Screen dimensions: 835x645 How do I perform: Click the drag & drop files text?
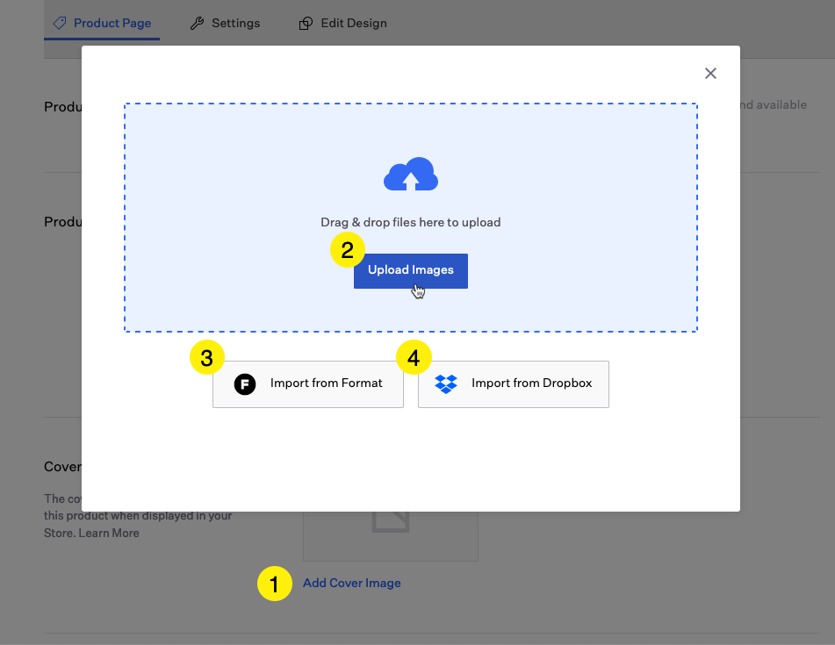[x=410, y=222]
